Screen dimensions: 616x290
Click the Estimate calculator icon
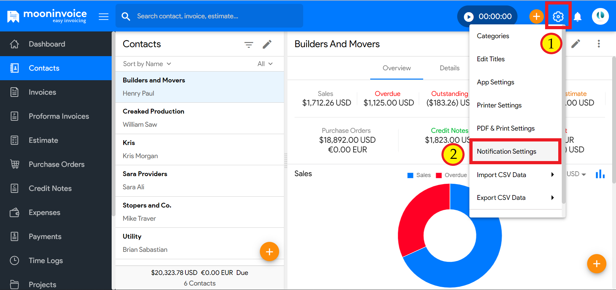(14, 140)
